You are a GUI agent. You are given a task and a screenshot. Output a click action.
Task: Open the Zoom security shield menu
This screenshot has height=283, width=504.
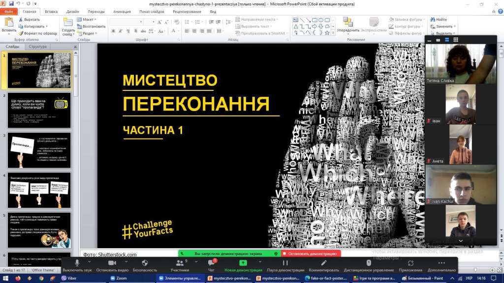[x=145, y=263]
